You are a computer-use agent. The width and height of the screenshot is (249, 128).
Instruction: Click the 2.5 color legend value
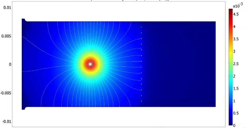[236, 64]
